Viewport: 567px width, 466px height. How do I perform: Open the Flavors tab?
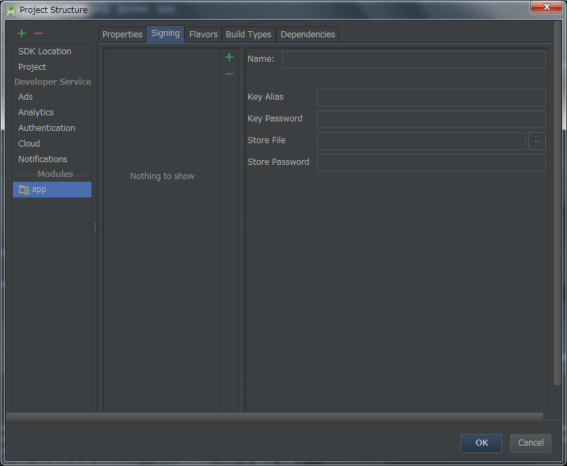(203, 35)
